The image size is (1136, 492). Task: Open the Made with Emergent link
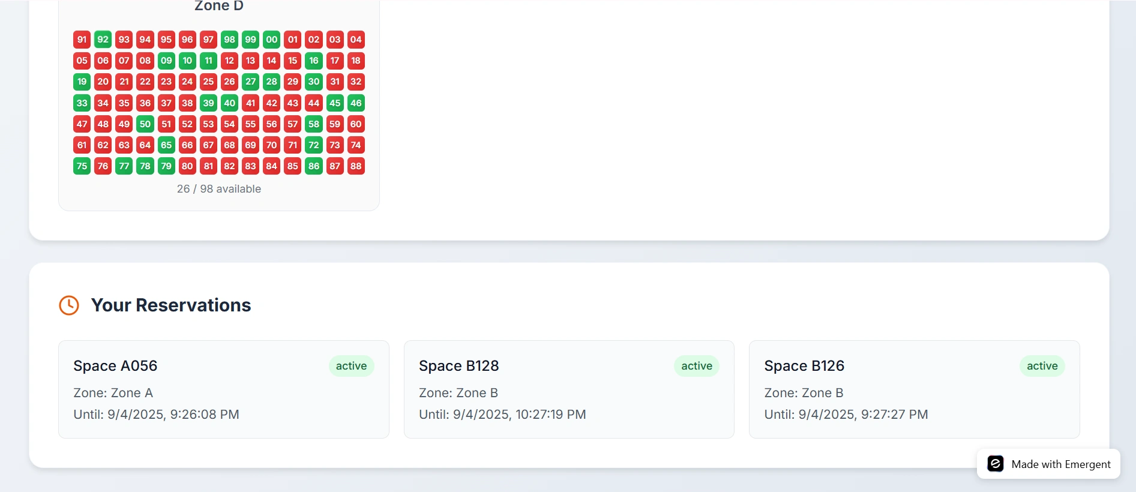(1060, 464)
